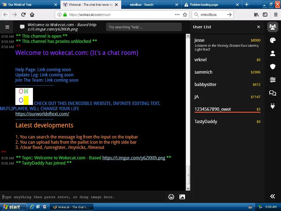
Task: Click the address bar URL wokecat.com/main
Action: tap(90, 15)
